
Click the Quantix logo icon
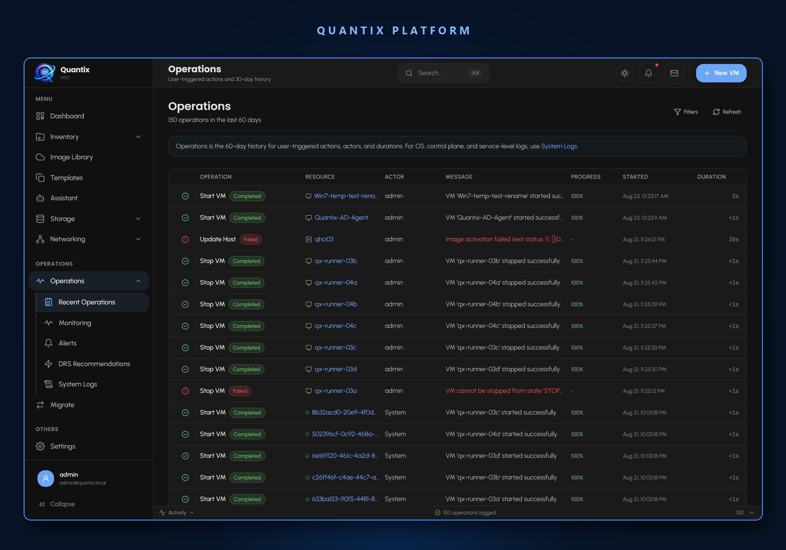pos(45,73)
